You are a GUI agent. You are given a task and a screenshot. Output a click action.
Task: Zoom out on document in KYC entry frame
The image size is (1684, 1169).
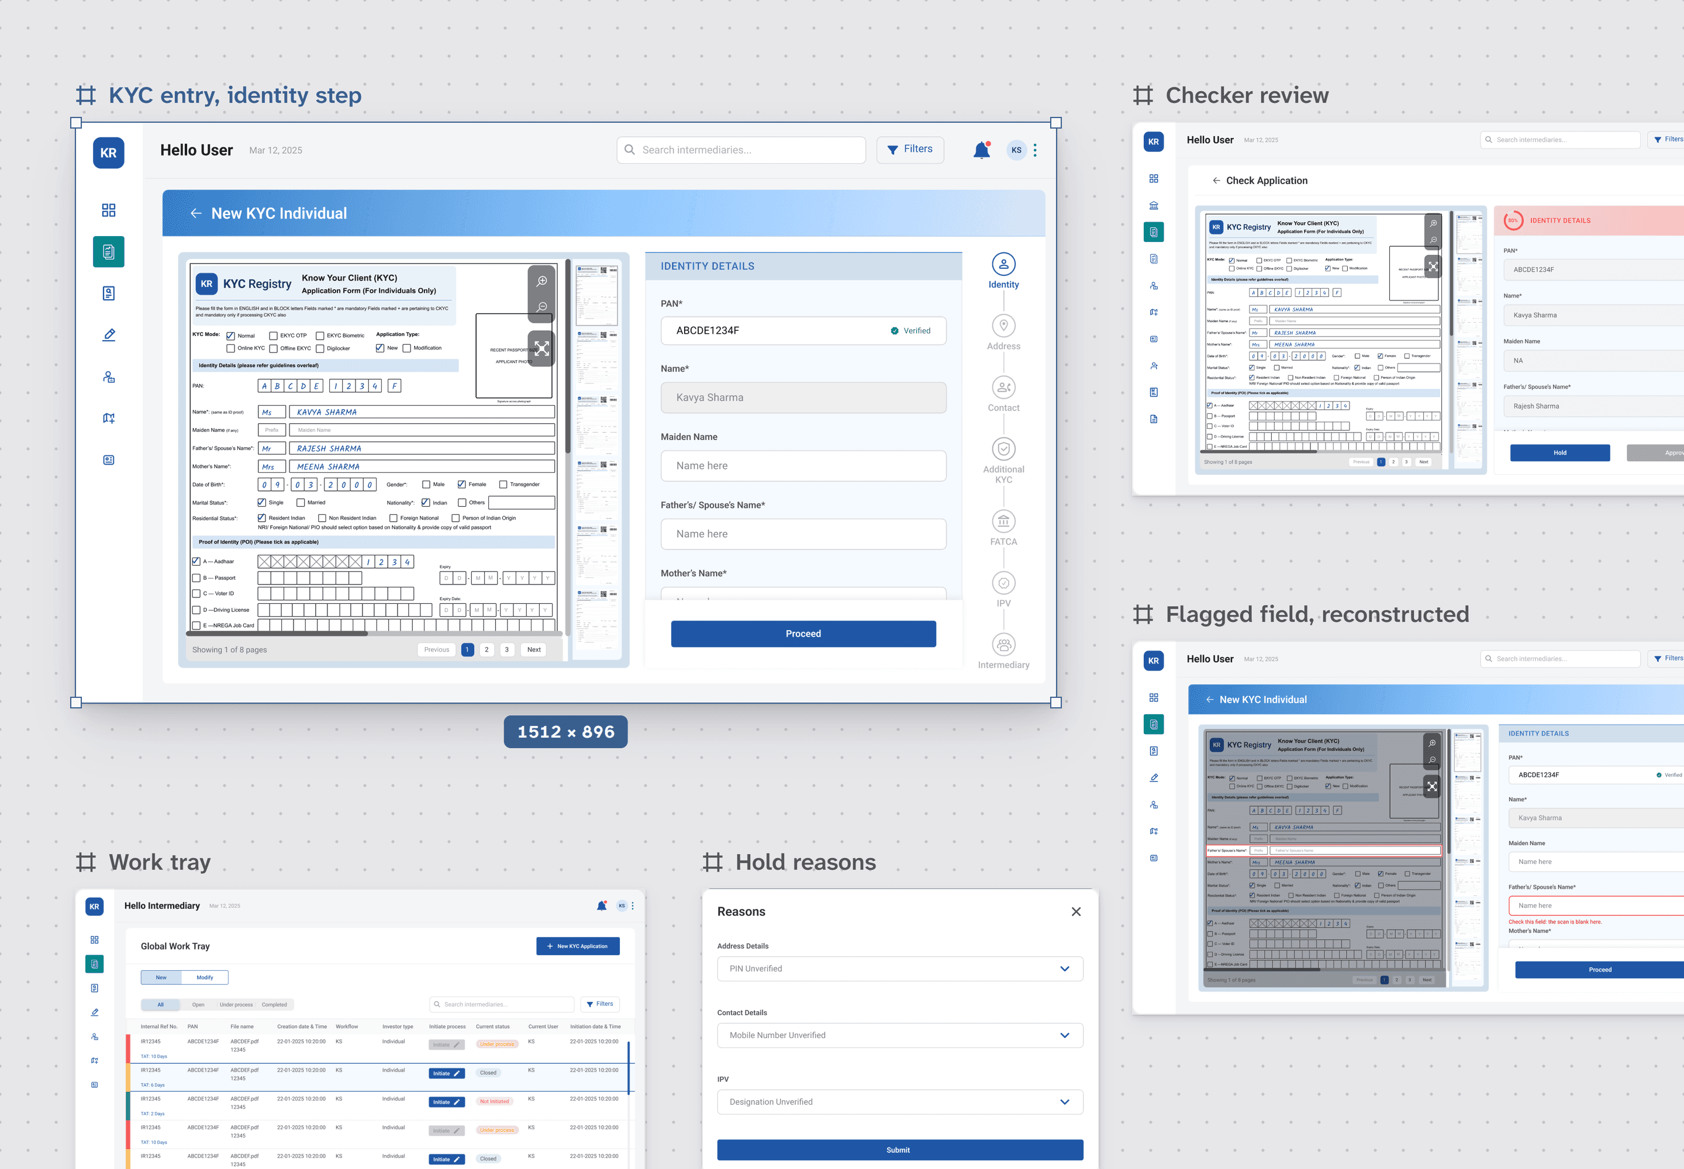pyautogui.click(x=541, y=307)
